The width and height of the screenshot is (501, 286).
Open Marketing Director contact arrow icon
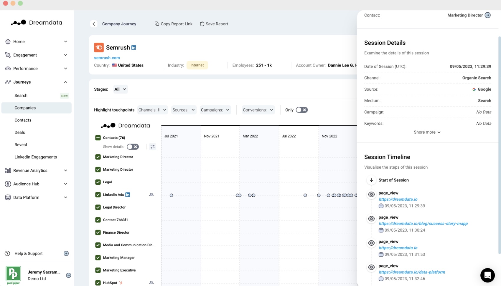coord(488,15)
